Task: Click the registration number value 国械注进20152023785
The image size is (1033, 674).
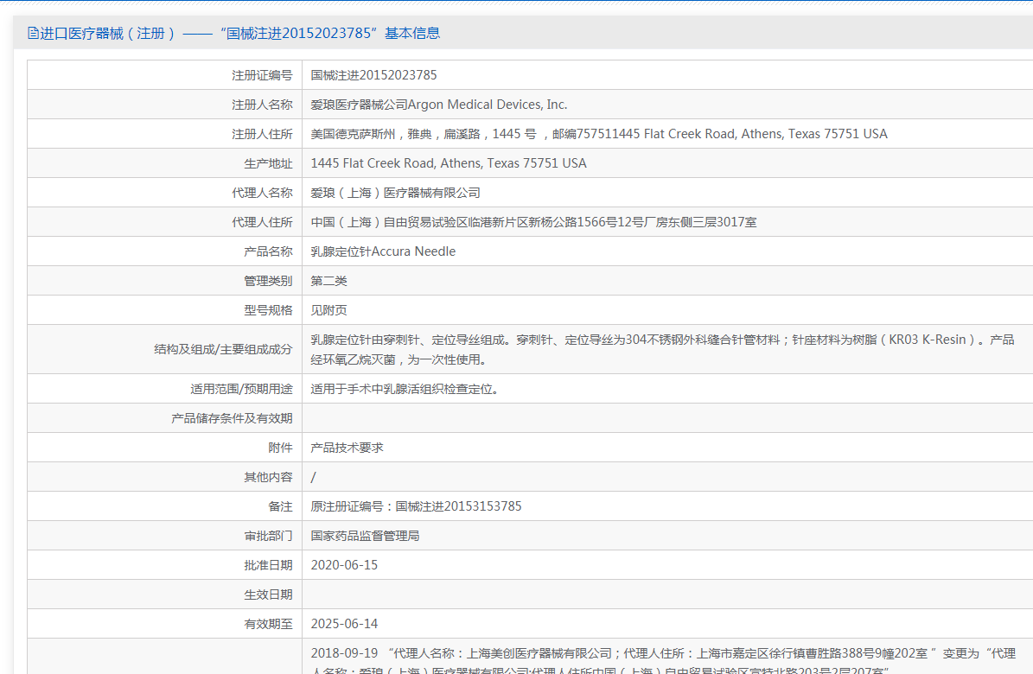Action: [373, 75]
